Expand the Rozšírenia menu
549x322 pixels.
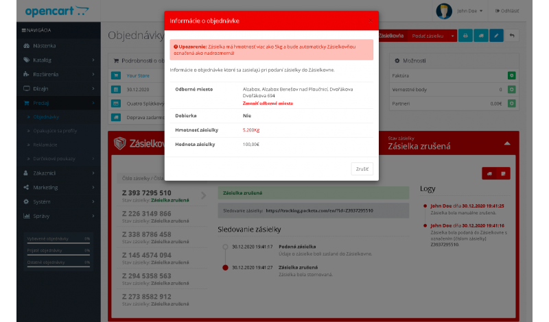coord(58,75)
